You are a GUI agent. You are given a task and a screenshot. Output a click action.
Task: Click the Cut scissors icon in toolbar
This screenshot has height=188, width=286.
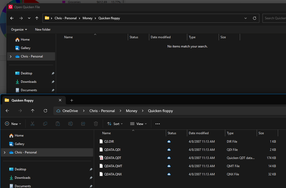32,124
